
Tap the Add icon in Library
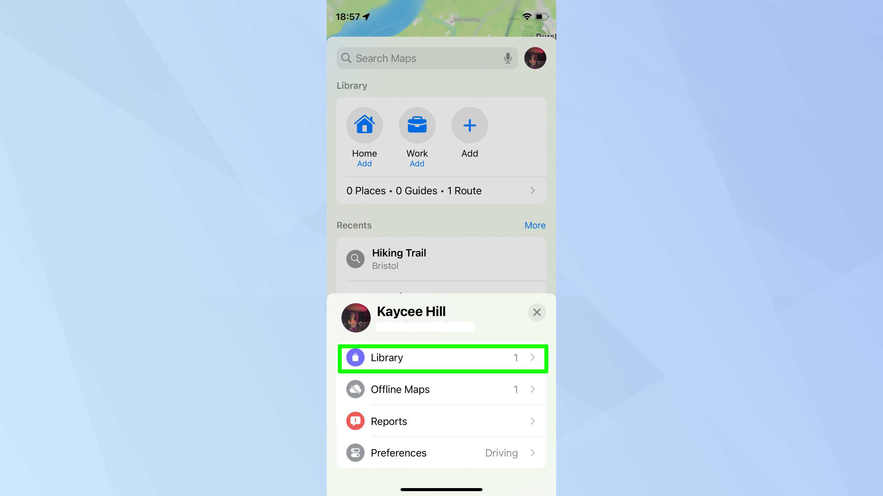[x=469, y=125]
